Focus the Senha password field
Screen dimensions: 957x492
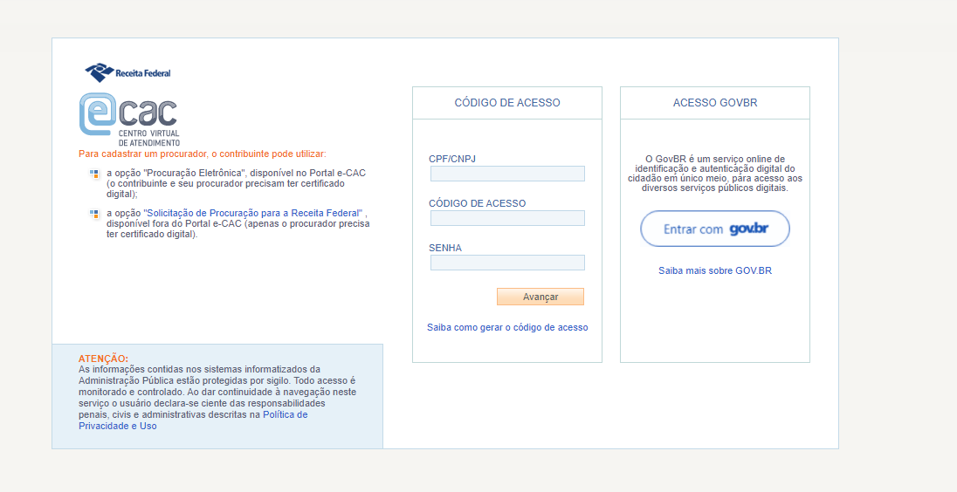click(507, 263)
